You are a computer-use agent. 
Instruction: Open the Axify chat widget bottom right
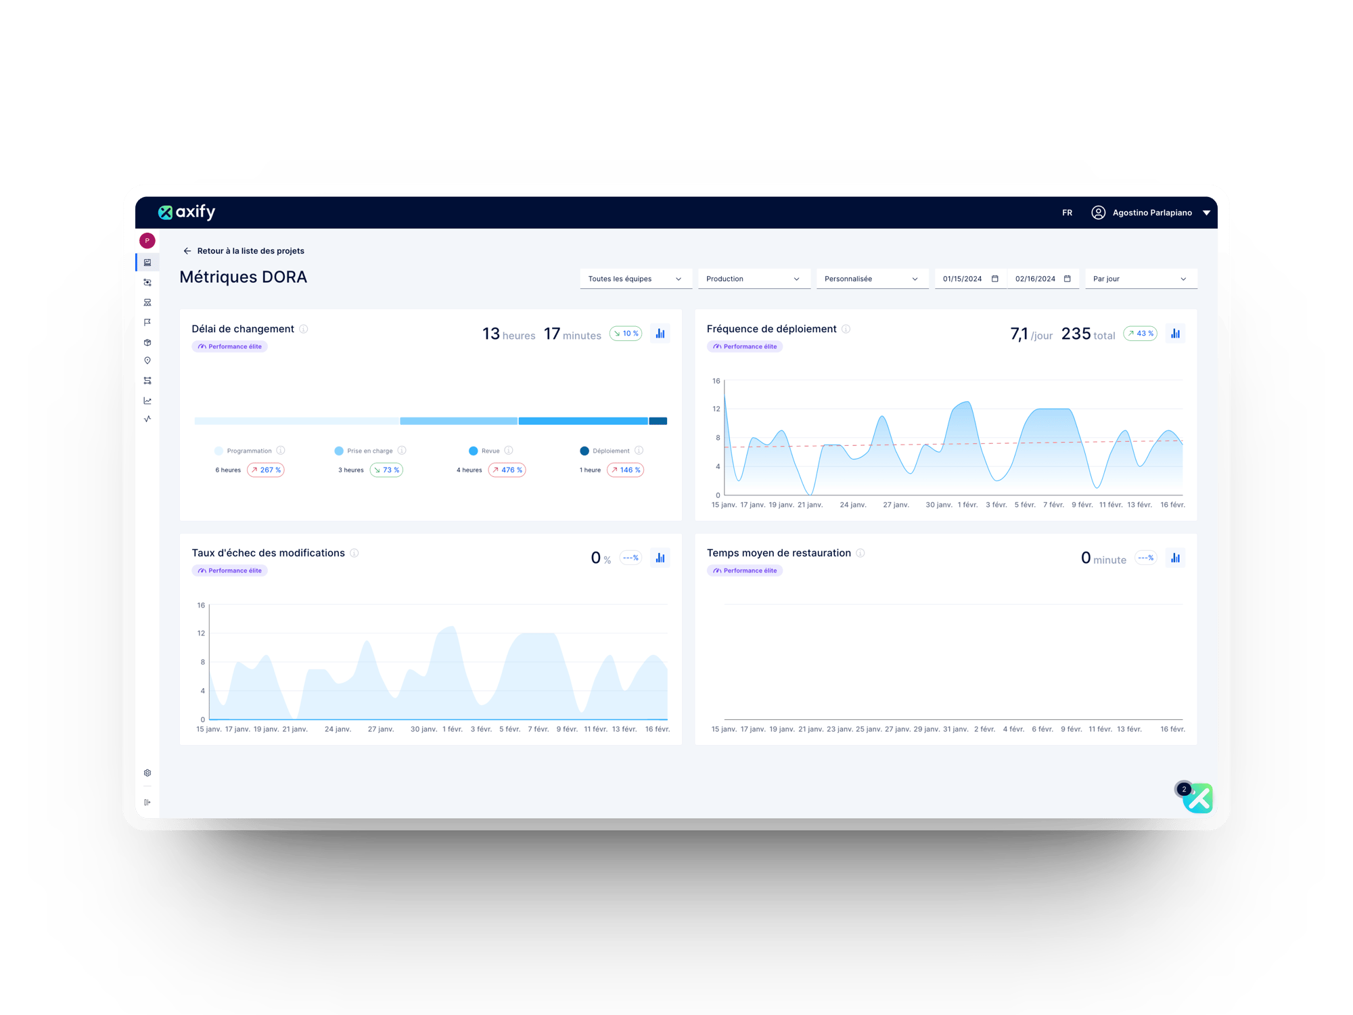tap(1198, 798)
